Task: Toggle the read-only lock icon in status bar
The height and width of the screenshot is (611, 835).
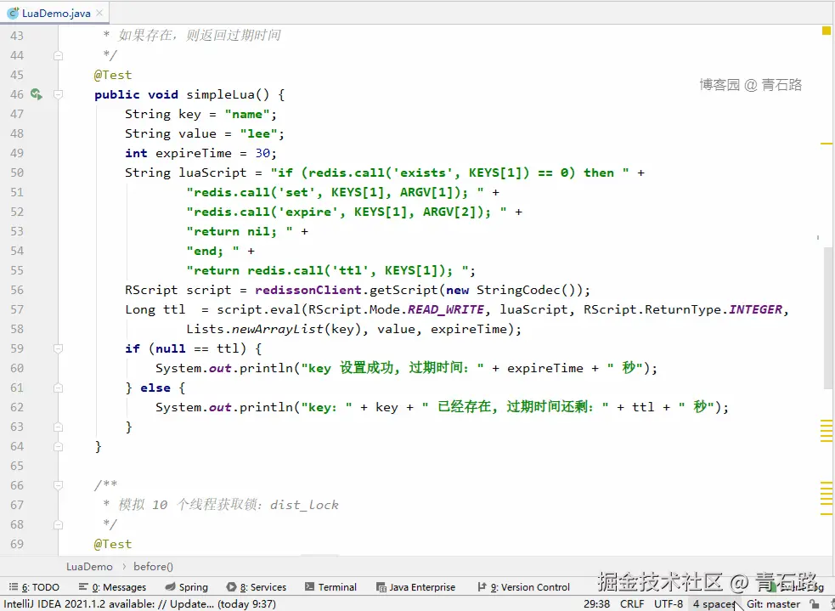Action: (814, 604)
